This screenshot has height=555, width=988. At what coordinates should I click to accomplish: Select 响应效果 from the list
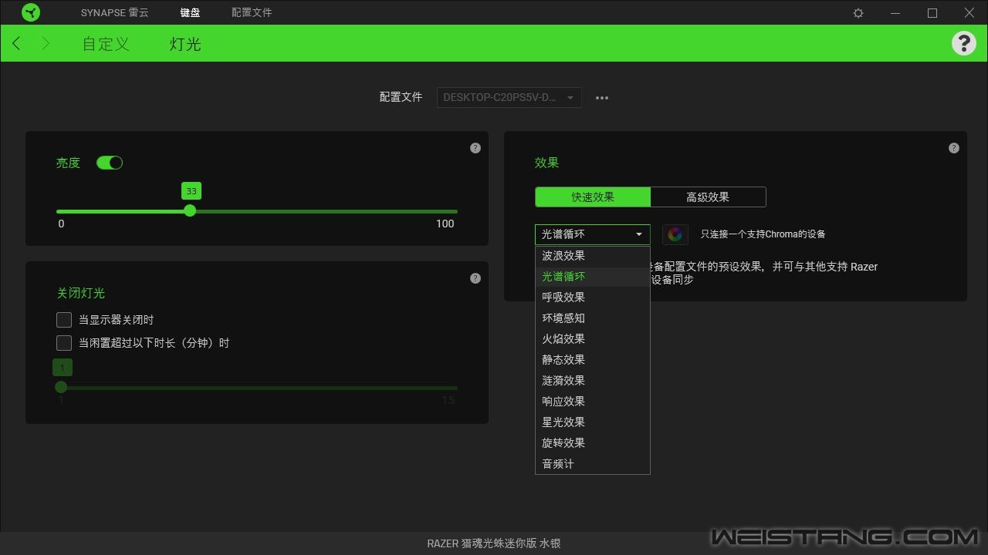pos(593,402)
